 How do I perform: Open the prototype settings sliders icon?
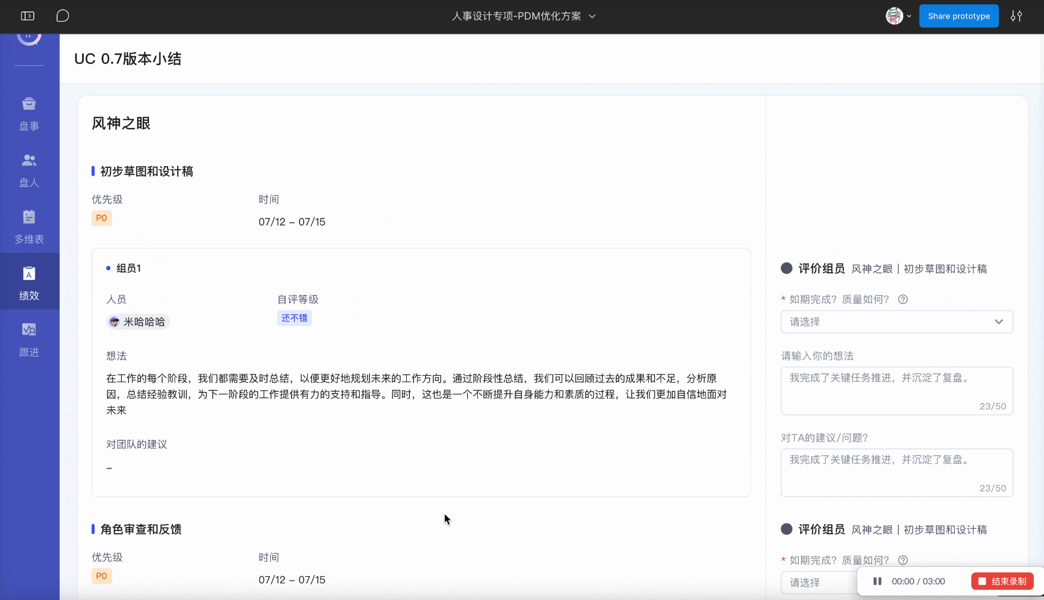1016,16
